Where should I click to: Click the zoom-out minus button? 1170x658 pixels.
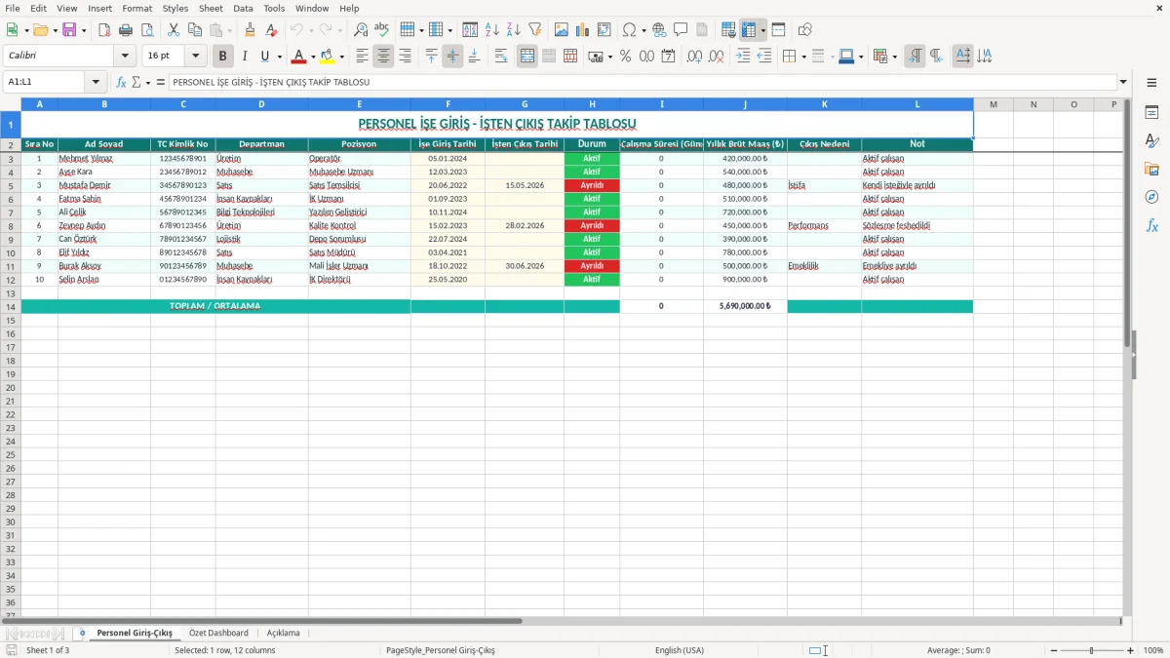click(1054, 650)
